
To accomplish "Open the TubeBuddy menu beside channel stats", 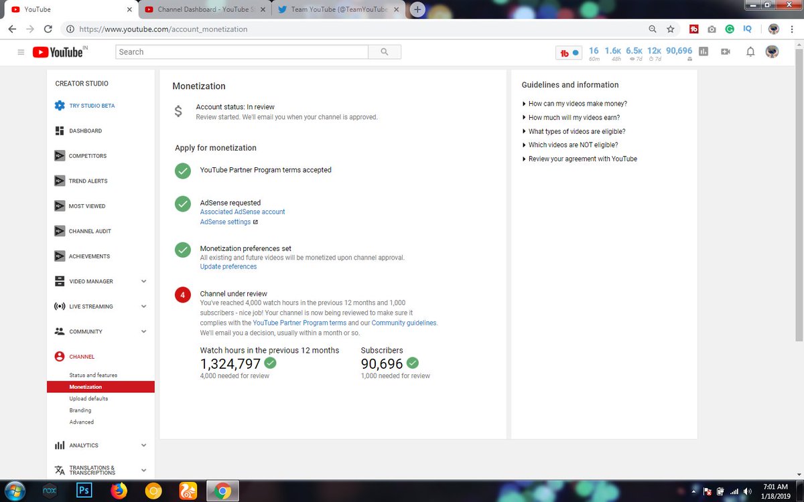I will (569, 52).
